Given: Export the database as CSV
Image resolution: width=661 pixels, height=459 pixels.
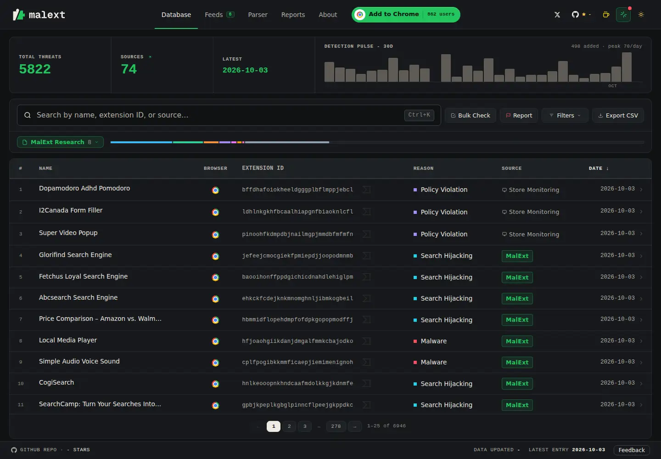Looking at the screenshot, I should 618,115.
